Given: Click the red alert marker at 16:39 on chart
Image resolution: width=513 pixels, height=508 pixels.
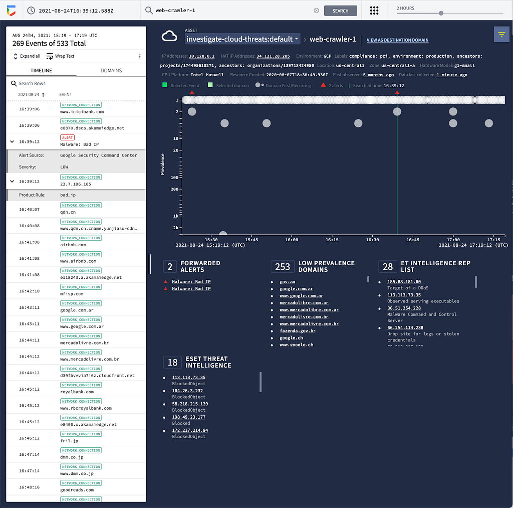Looking at the screenshot, I should [x=397, y=93].
